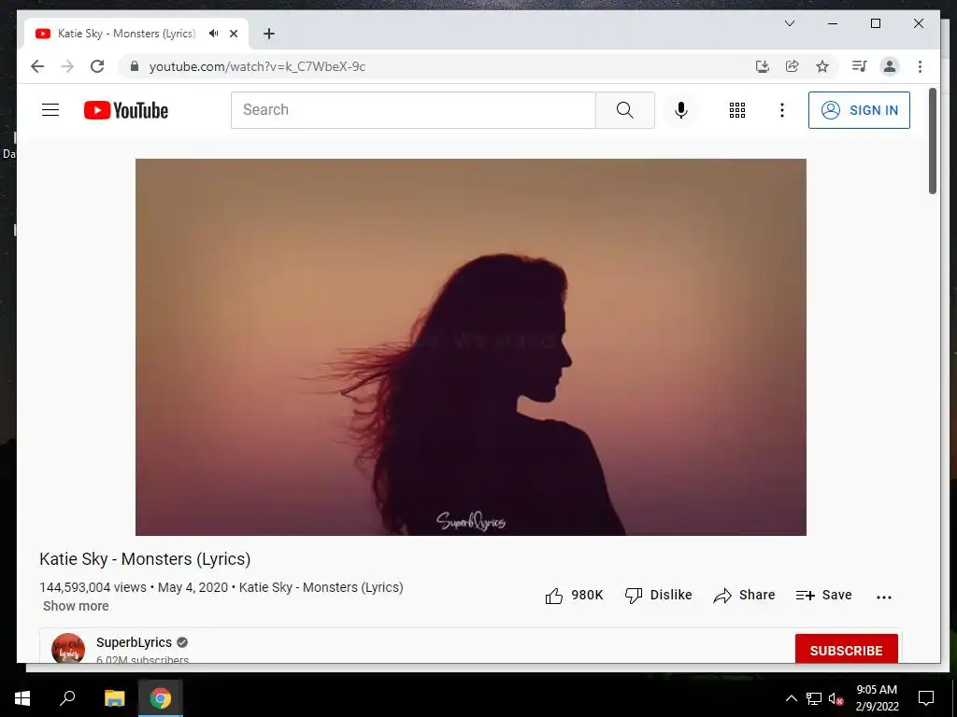Save video to a playlist
This screenshot has width=957, height=717.
[824, 595]
